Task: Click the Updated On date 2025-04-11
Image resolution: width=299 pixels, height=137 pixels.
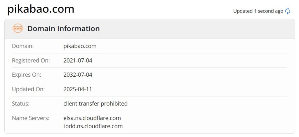Action: click(x=78, y=89)
